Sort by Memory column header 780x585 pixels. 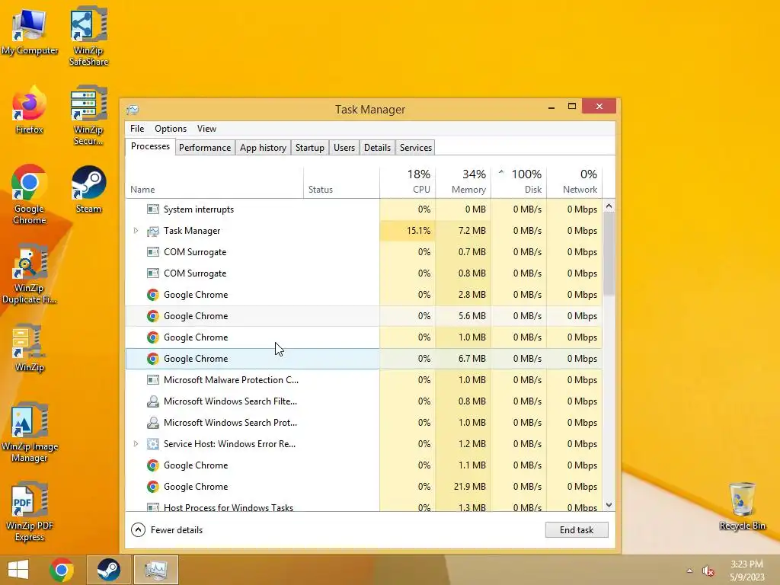463,182
